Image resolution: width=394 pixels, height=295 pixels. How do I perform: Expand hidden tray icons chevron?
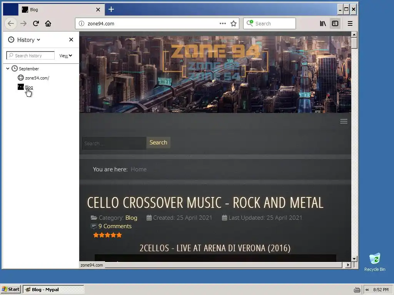click(367, 290)
